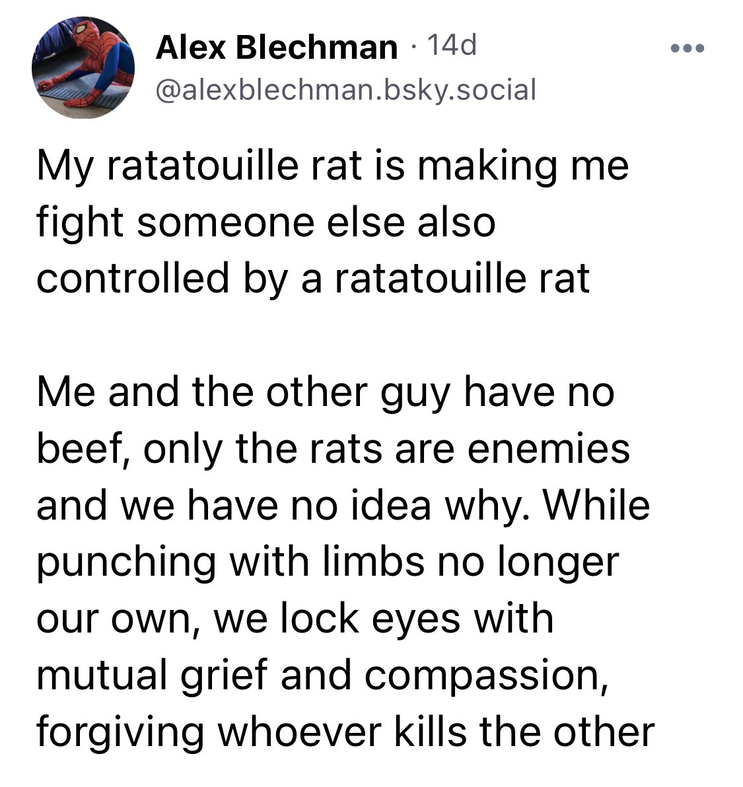Click the line "controlled by a ratatouille rat"
Screen dimensions: 743x787
312,278
